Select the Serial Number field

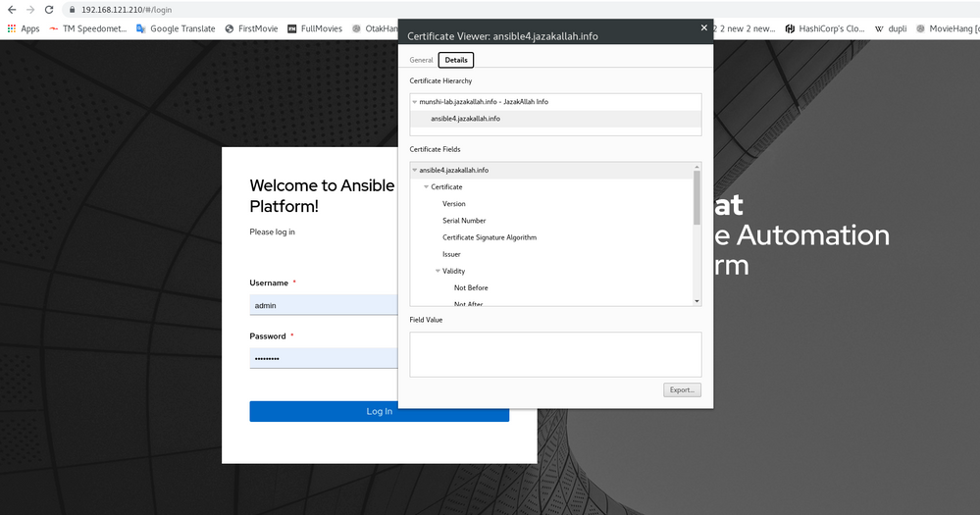pos(464,221)
